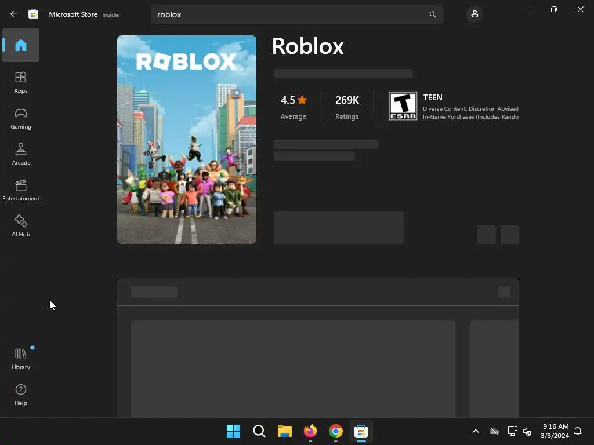594x445 pixels.
Task: Restore down the Microsoft Store window
Action: 553,9
